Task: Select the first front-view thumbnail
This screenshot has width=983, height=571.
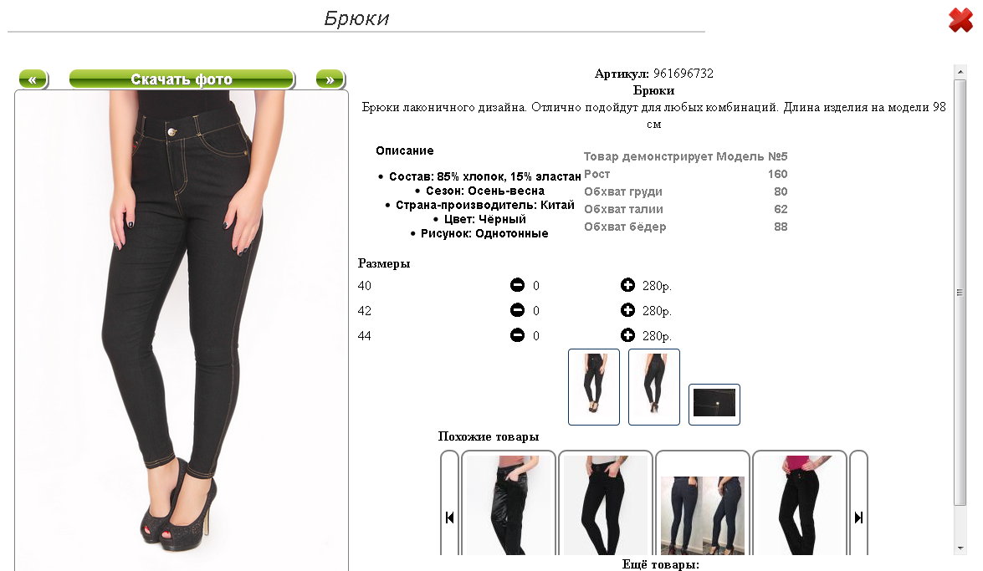Action: click(x=594, y=387)
